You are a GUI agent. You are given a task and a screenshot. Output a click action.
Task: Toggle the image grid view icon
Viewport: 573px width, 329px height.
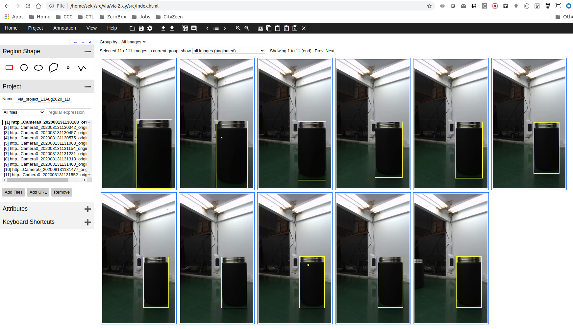coord(185,28)
